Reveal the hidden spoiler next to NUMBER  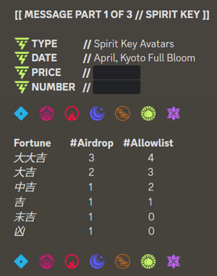tap(117, 87)
